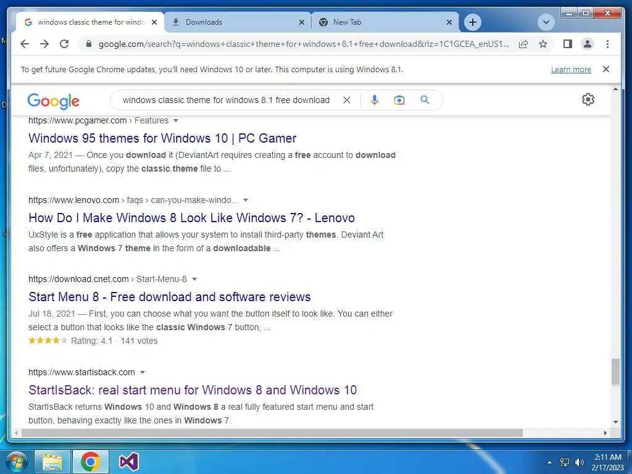Expand options arrow for startisback.com result
The height and width of the screenshot is (474, 632).
click(x=143, y=372)
